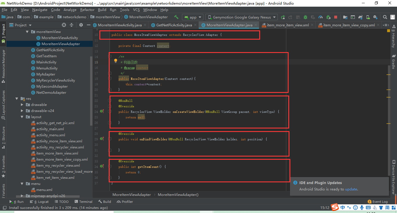Viewport: 397px width, 213px height.
Task: Click the lightbulb intention icon on line 15
Action: (115, 60)
